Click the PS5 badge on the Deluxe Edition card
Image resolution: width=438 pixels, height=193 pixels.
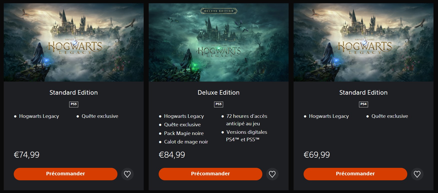(219, 104)
